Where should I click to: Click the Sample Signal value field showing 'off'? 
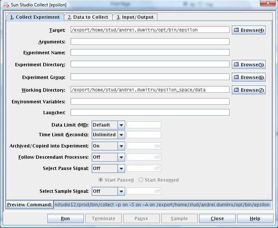[144, 191]
